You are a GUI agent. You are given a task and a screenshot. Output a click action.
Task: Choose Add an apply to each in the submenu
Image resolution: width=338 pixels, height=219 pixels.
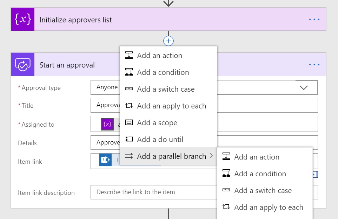(269, 207)
